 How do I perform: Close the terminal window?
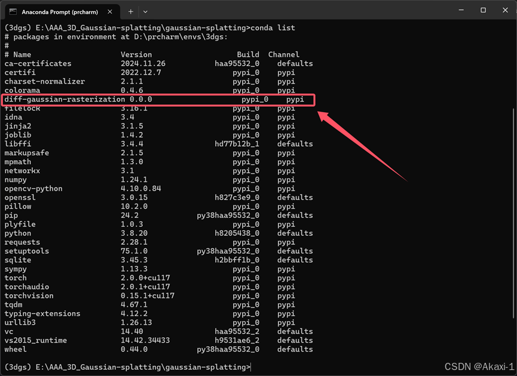tap(505, 10)
